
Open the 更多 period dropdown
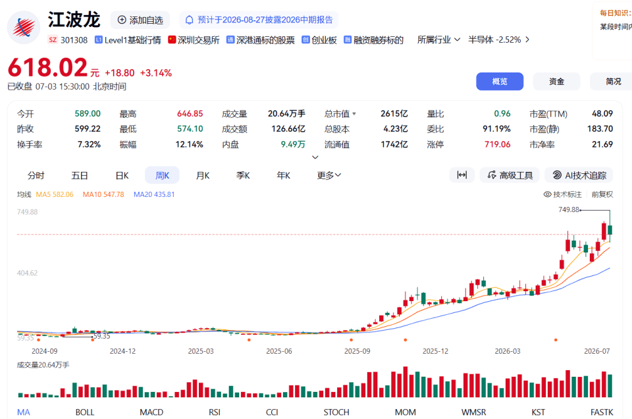tap(329, 175)
